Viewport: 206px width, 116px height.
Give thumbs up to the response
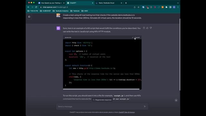(147, 28)
